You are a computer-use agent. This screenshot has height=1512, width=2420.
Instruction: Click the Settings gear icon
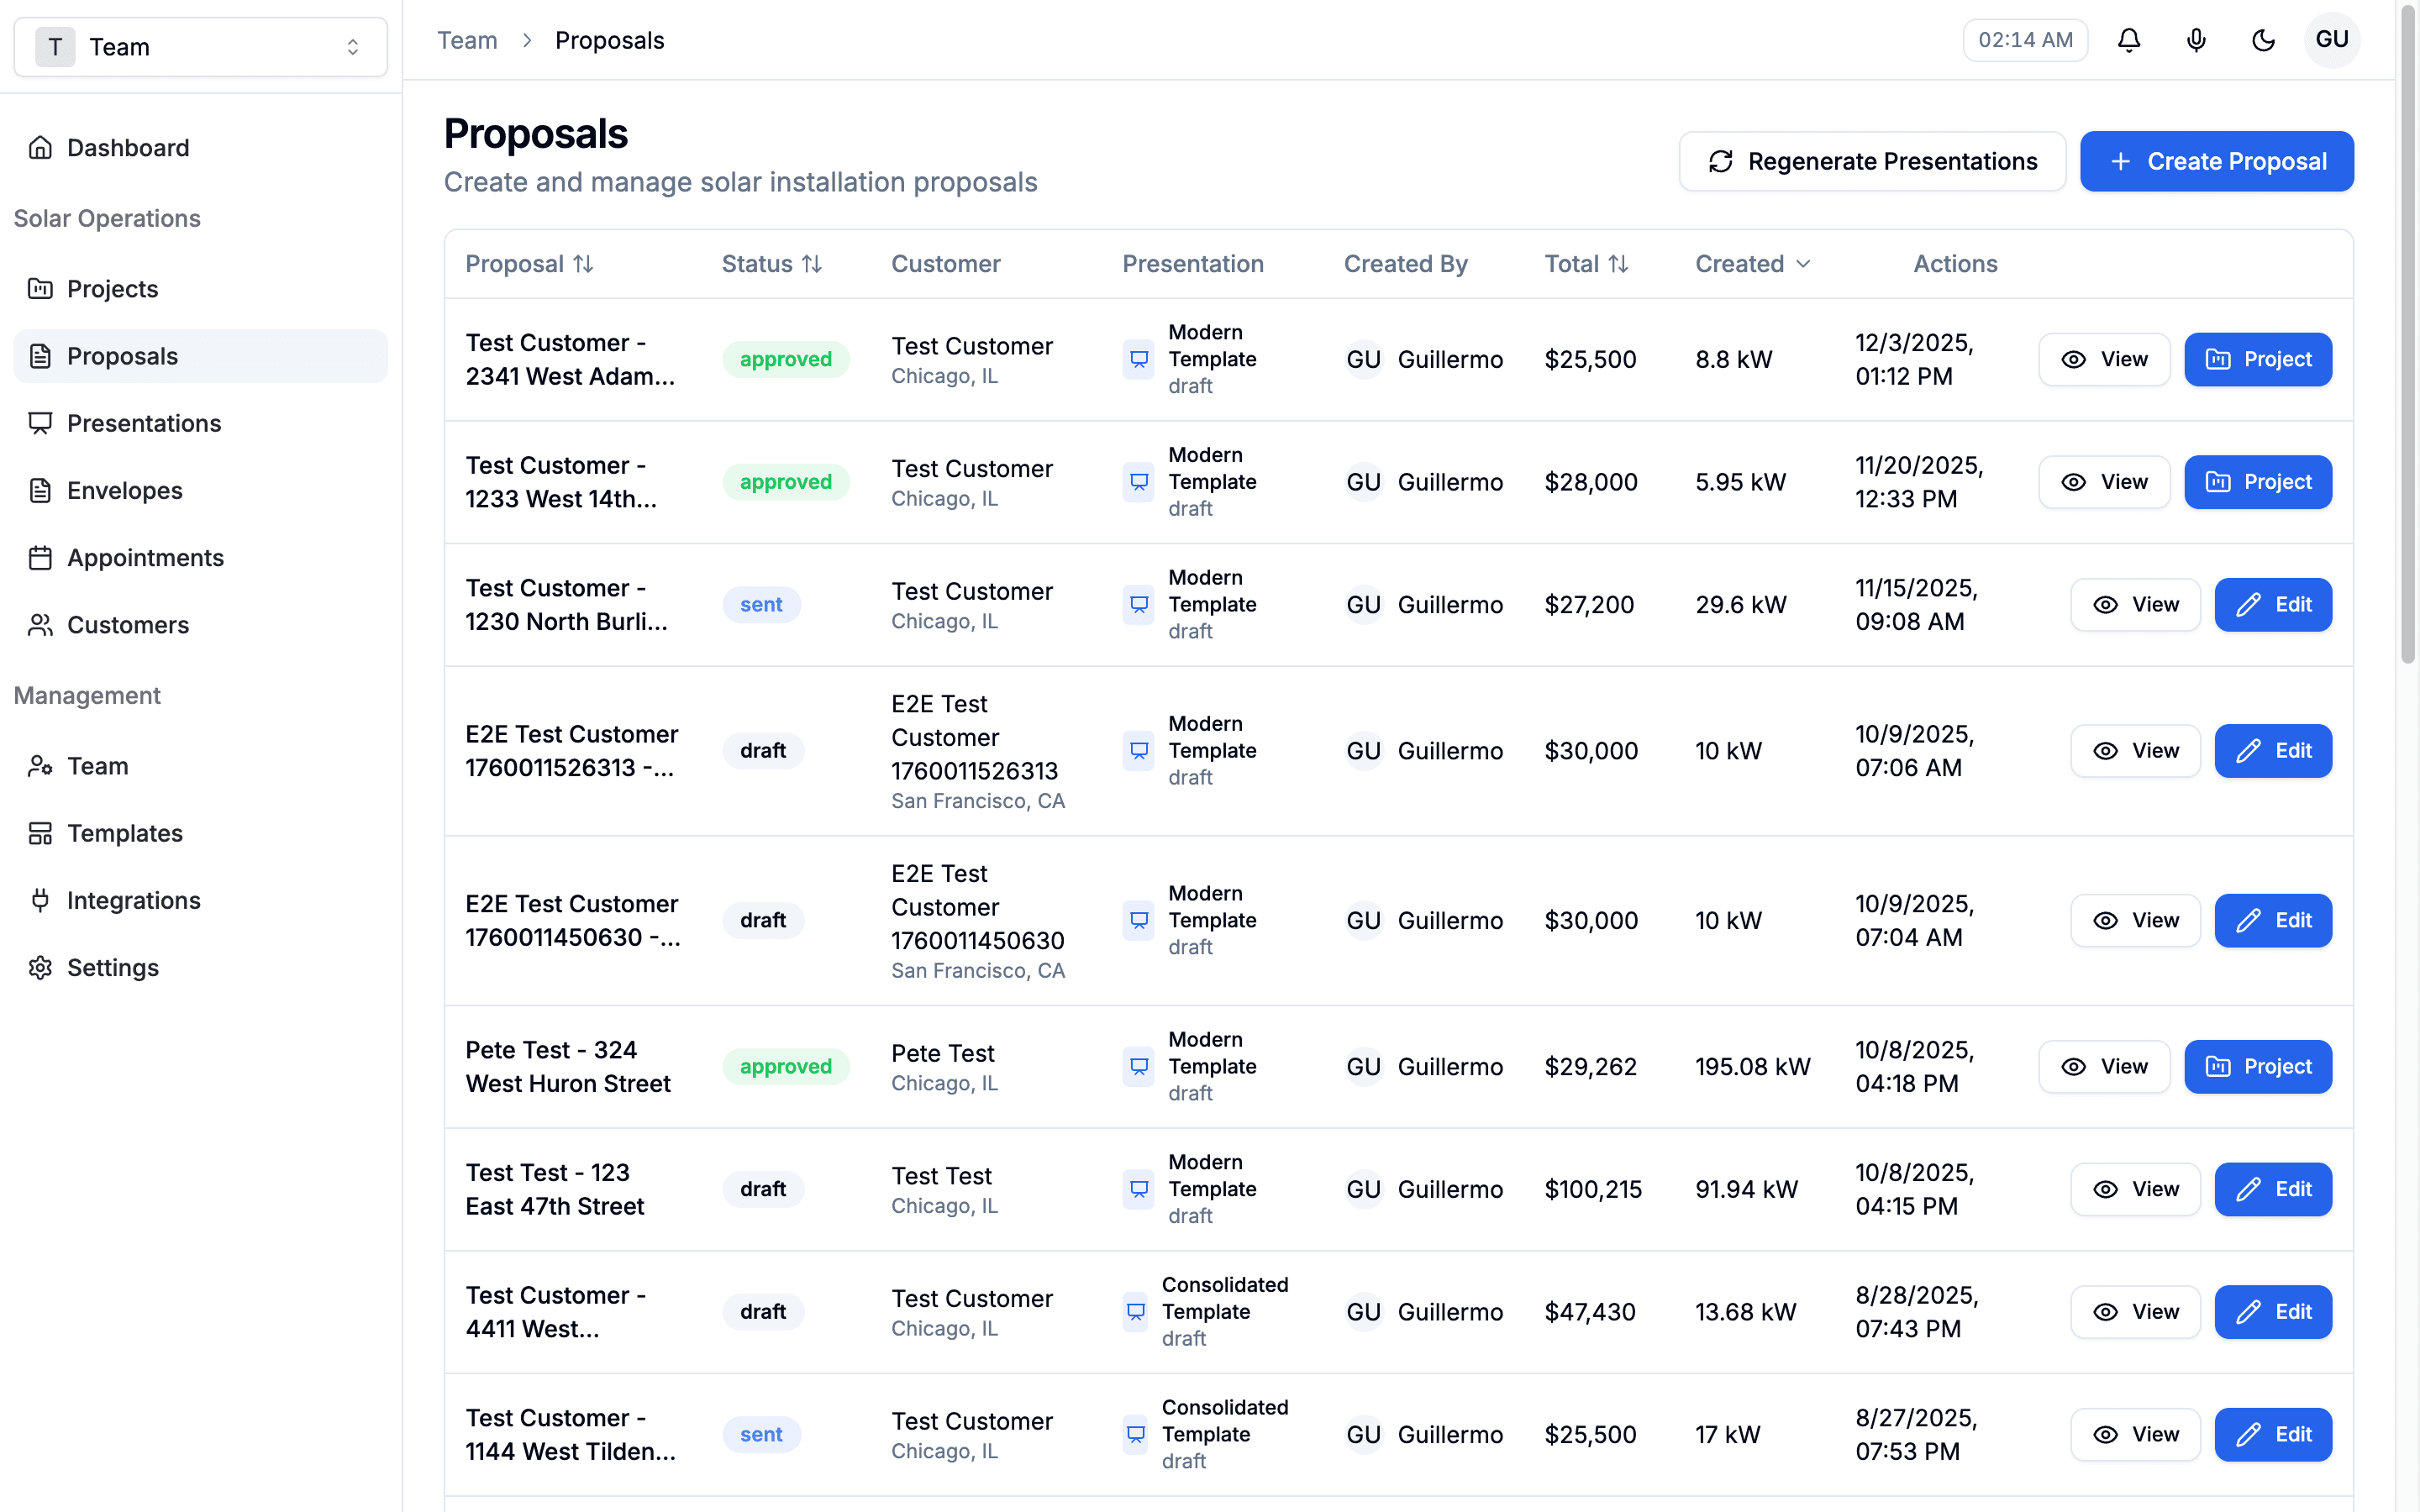pos(40,967)
